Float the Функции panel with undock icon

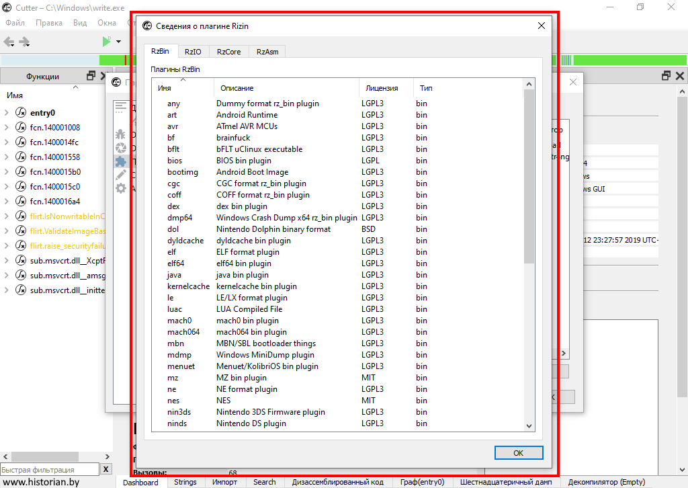point(91,76)
